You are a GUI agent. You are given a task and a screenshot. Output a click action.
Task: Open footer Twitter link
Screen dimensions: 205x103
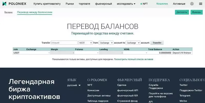tap(183, 85)
